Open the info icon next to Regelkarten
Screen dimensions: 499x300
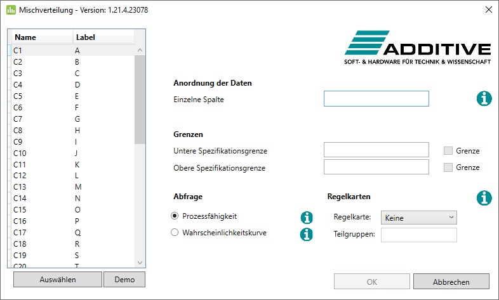pos(484,198)
